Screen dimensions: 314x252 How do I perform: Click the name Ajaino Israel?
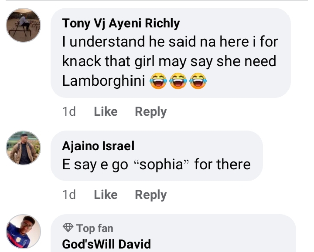(x=98, y=146)
